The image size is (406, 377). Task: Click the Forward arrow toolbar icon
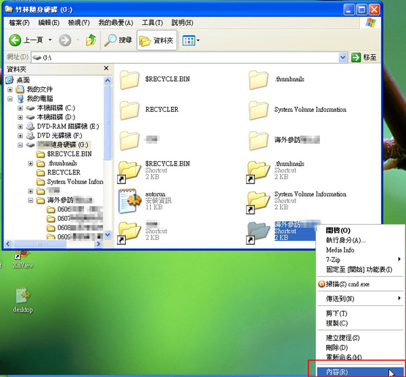[x=65, y=40]
